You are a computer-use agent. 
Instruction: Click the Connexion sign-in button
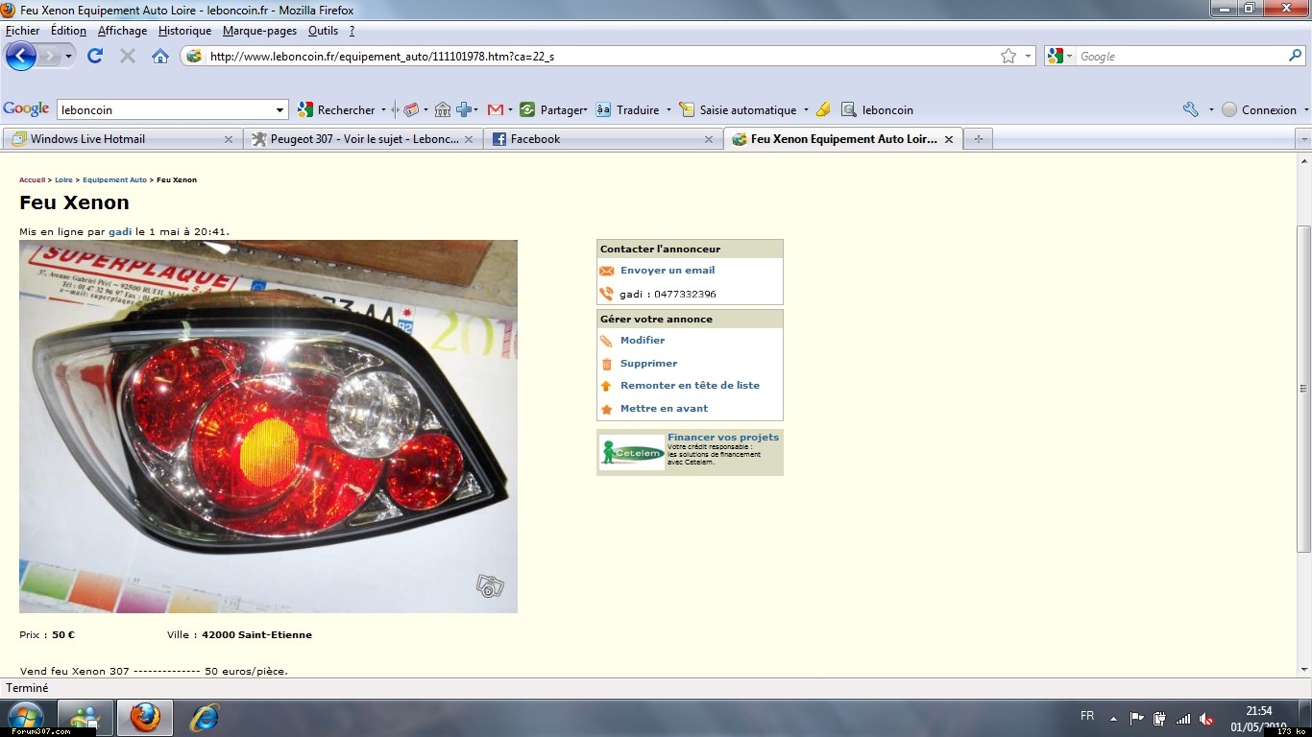pos(1259,110)
